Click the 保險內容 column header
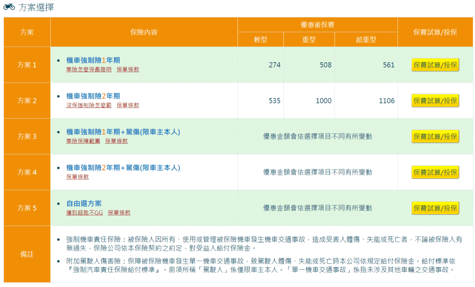Image resolution: width=475 pixels, height=287 pixels. pyautogui.click(x=144, y=32)
